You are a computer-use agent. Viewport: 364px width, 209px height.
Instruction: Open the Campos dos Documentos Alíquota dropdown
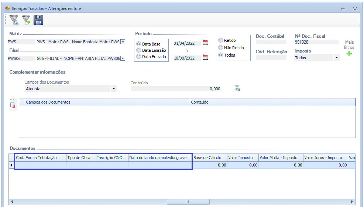[x=114, y=89]
